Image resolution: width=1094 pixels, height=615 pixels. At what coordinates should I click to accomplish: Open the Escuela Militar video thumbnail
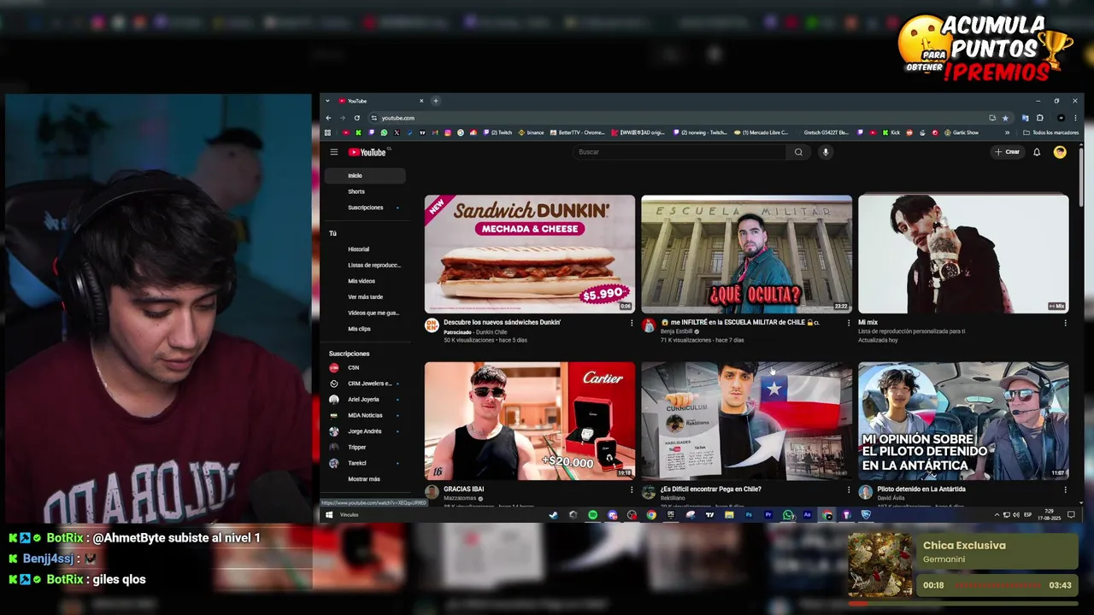746,254
